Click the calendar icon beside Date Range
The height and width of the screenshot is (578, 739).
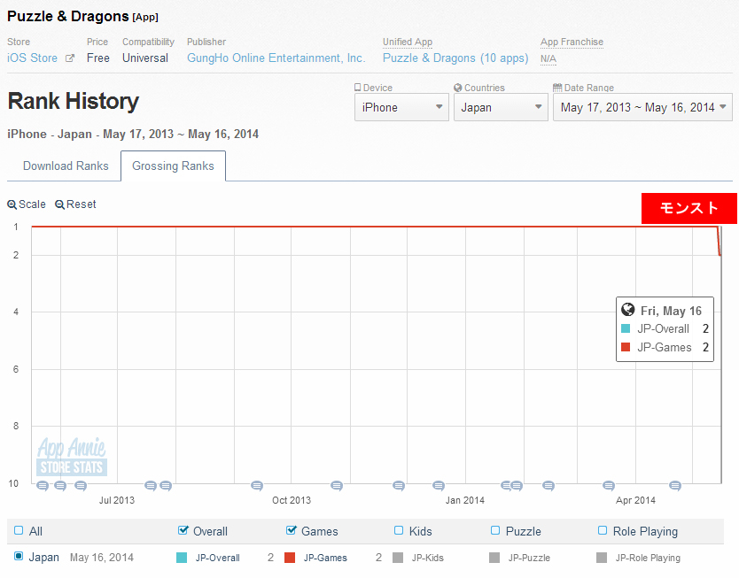pyautogui.click(x=557, y=88)
